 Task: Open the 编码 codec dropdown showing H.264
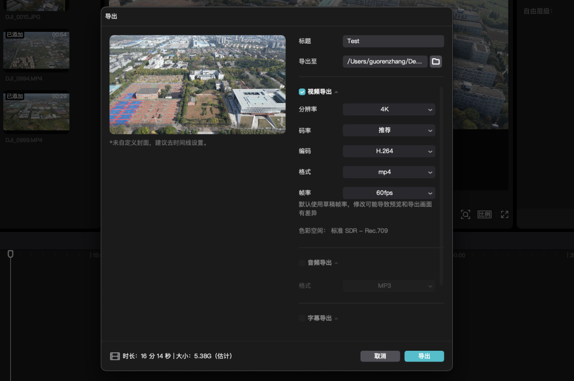click(388, 151)
